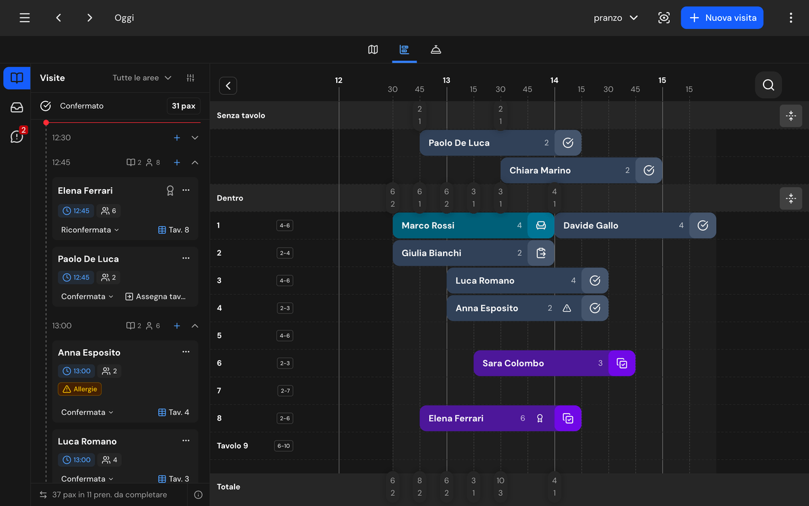Click the scan capture icon beside pranzo
809x506 pixels.
pos(664,18)
